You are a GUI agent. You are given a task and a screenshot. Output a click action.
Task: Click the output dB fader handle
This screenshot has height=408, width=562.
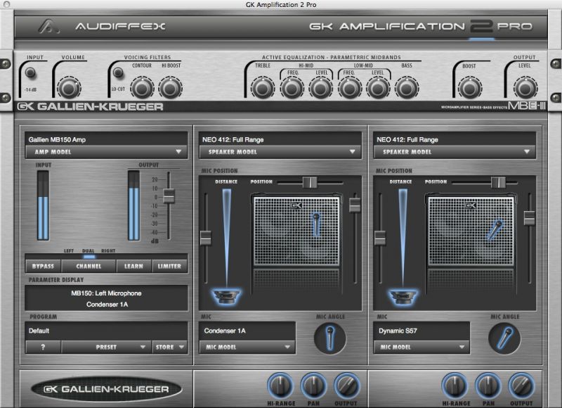(169, 196)
